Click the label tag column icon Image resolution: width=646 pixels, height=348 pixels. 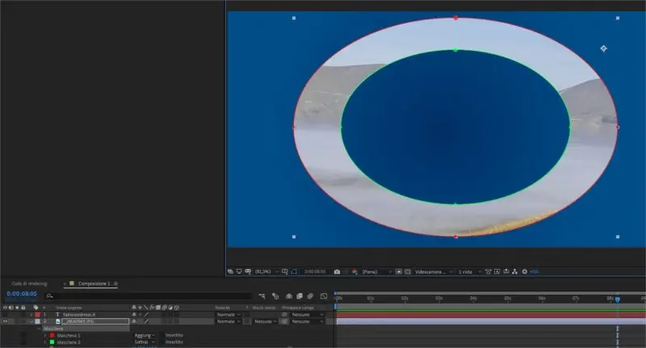pyautogui.click(x=36, y=308)
